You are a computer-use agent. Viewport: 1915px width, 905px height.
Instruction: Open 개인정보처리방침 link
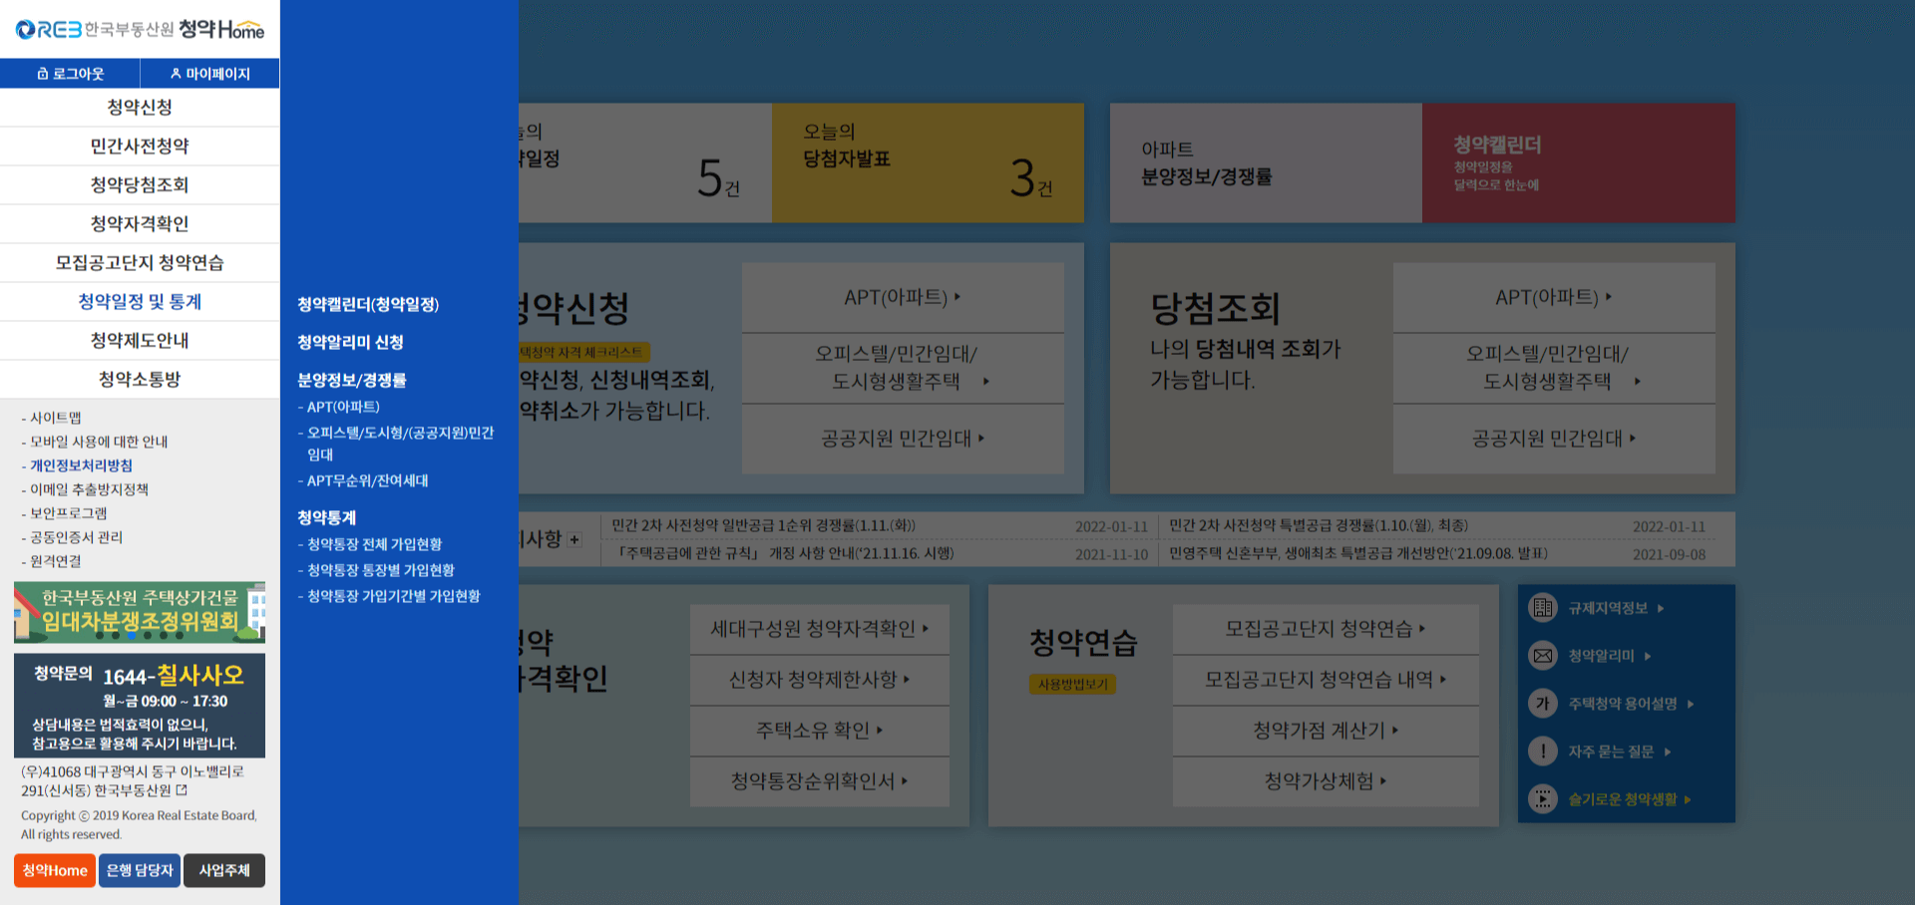click(80, 465)
